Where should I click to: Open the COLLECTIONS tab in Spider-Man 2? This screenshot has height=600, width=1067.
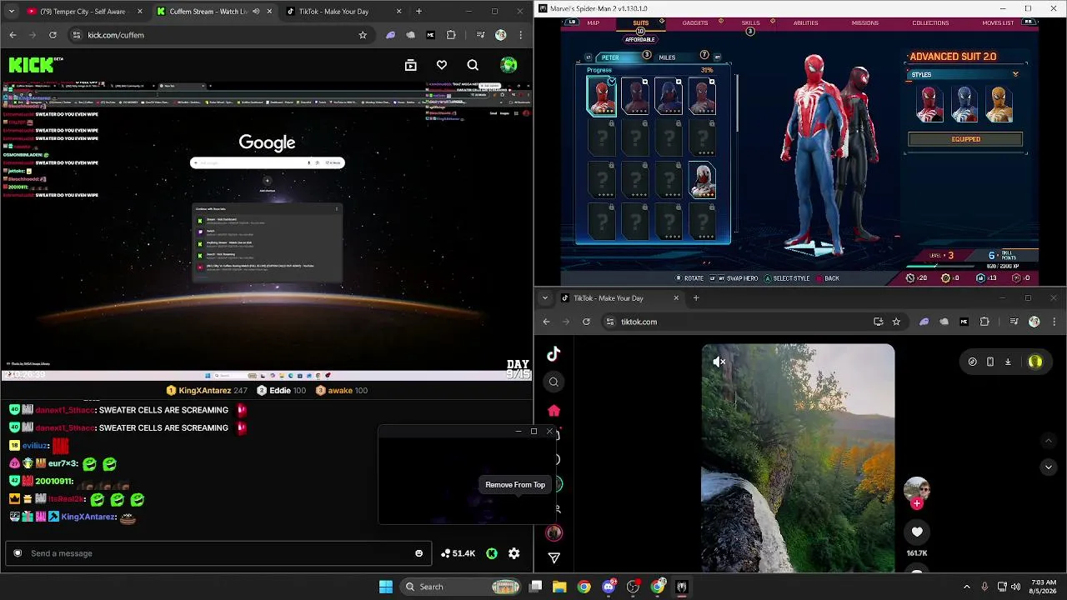point(930,22)
